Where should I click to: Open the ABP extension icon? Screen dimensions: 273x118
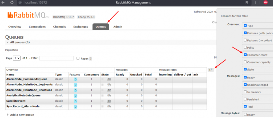click(265, 2)
